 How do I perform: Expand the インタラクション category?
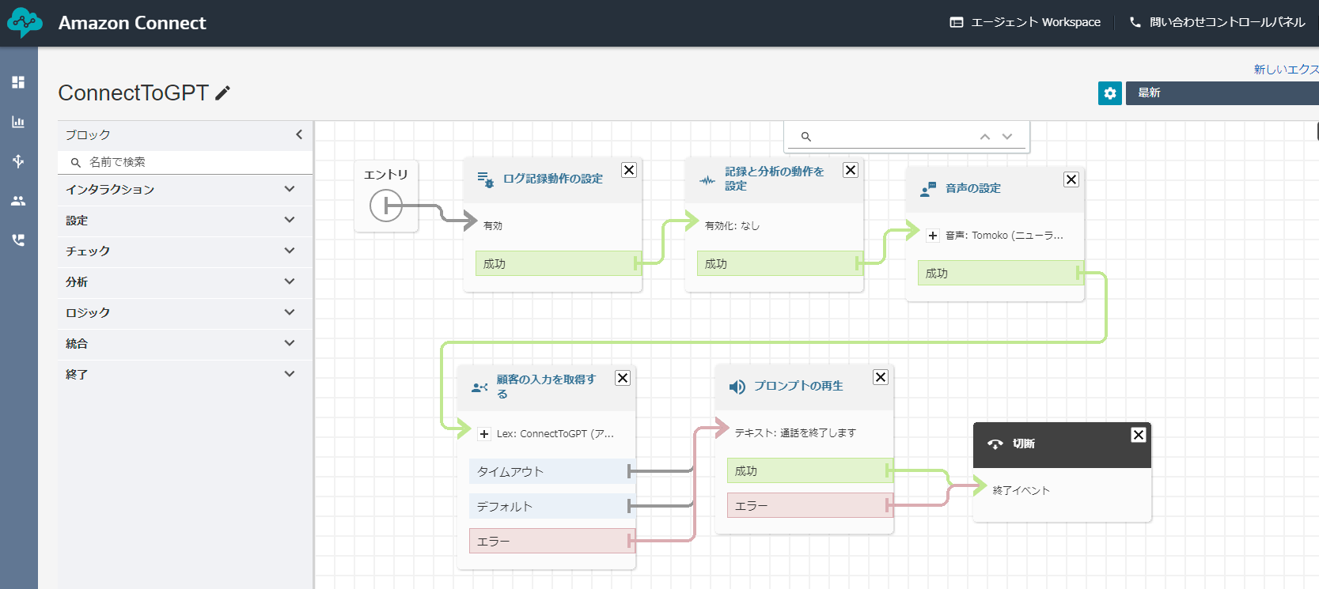pyautogui.click(x=185, y=190)
